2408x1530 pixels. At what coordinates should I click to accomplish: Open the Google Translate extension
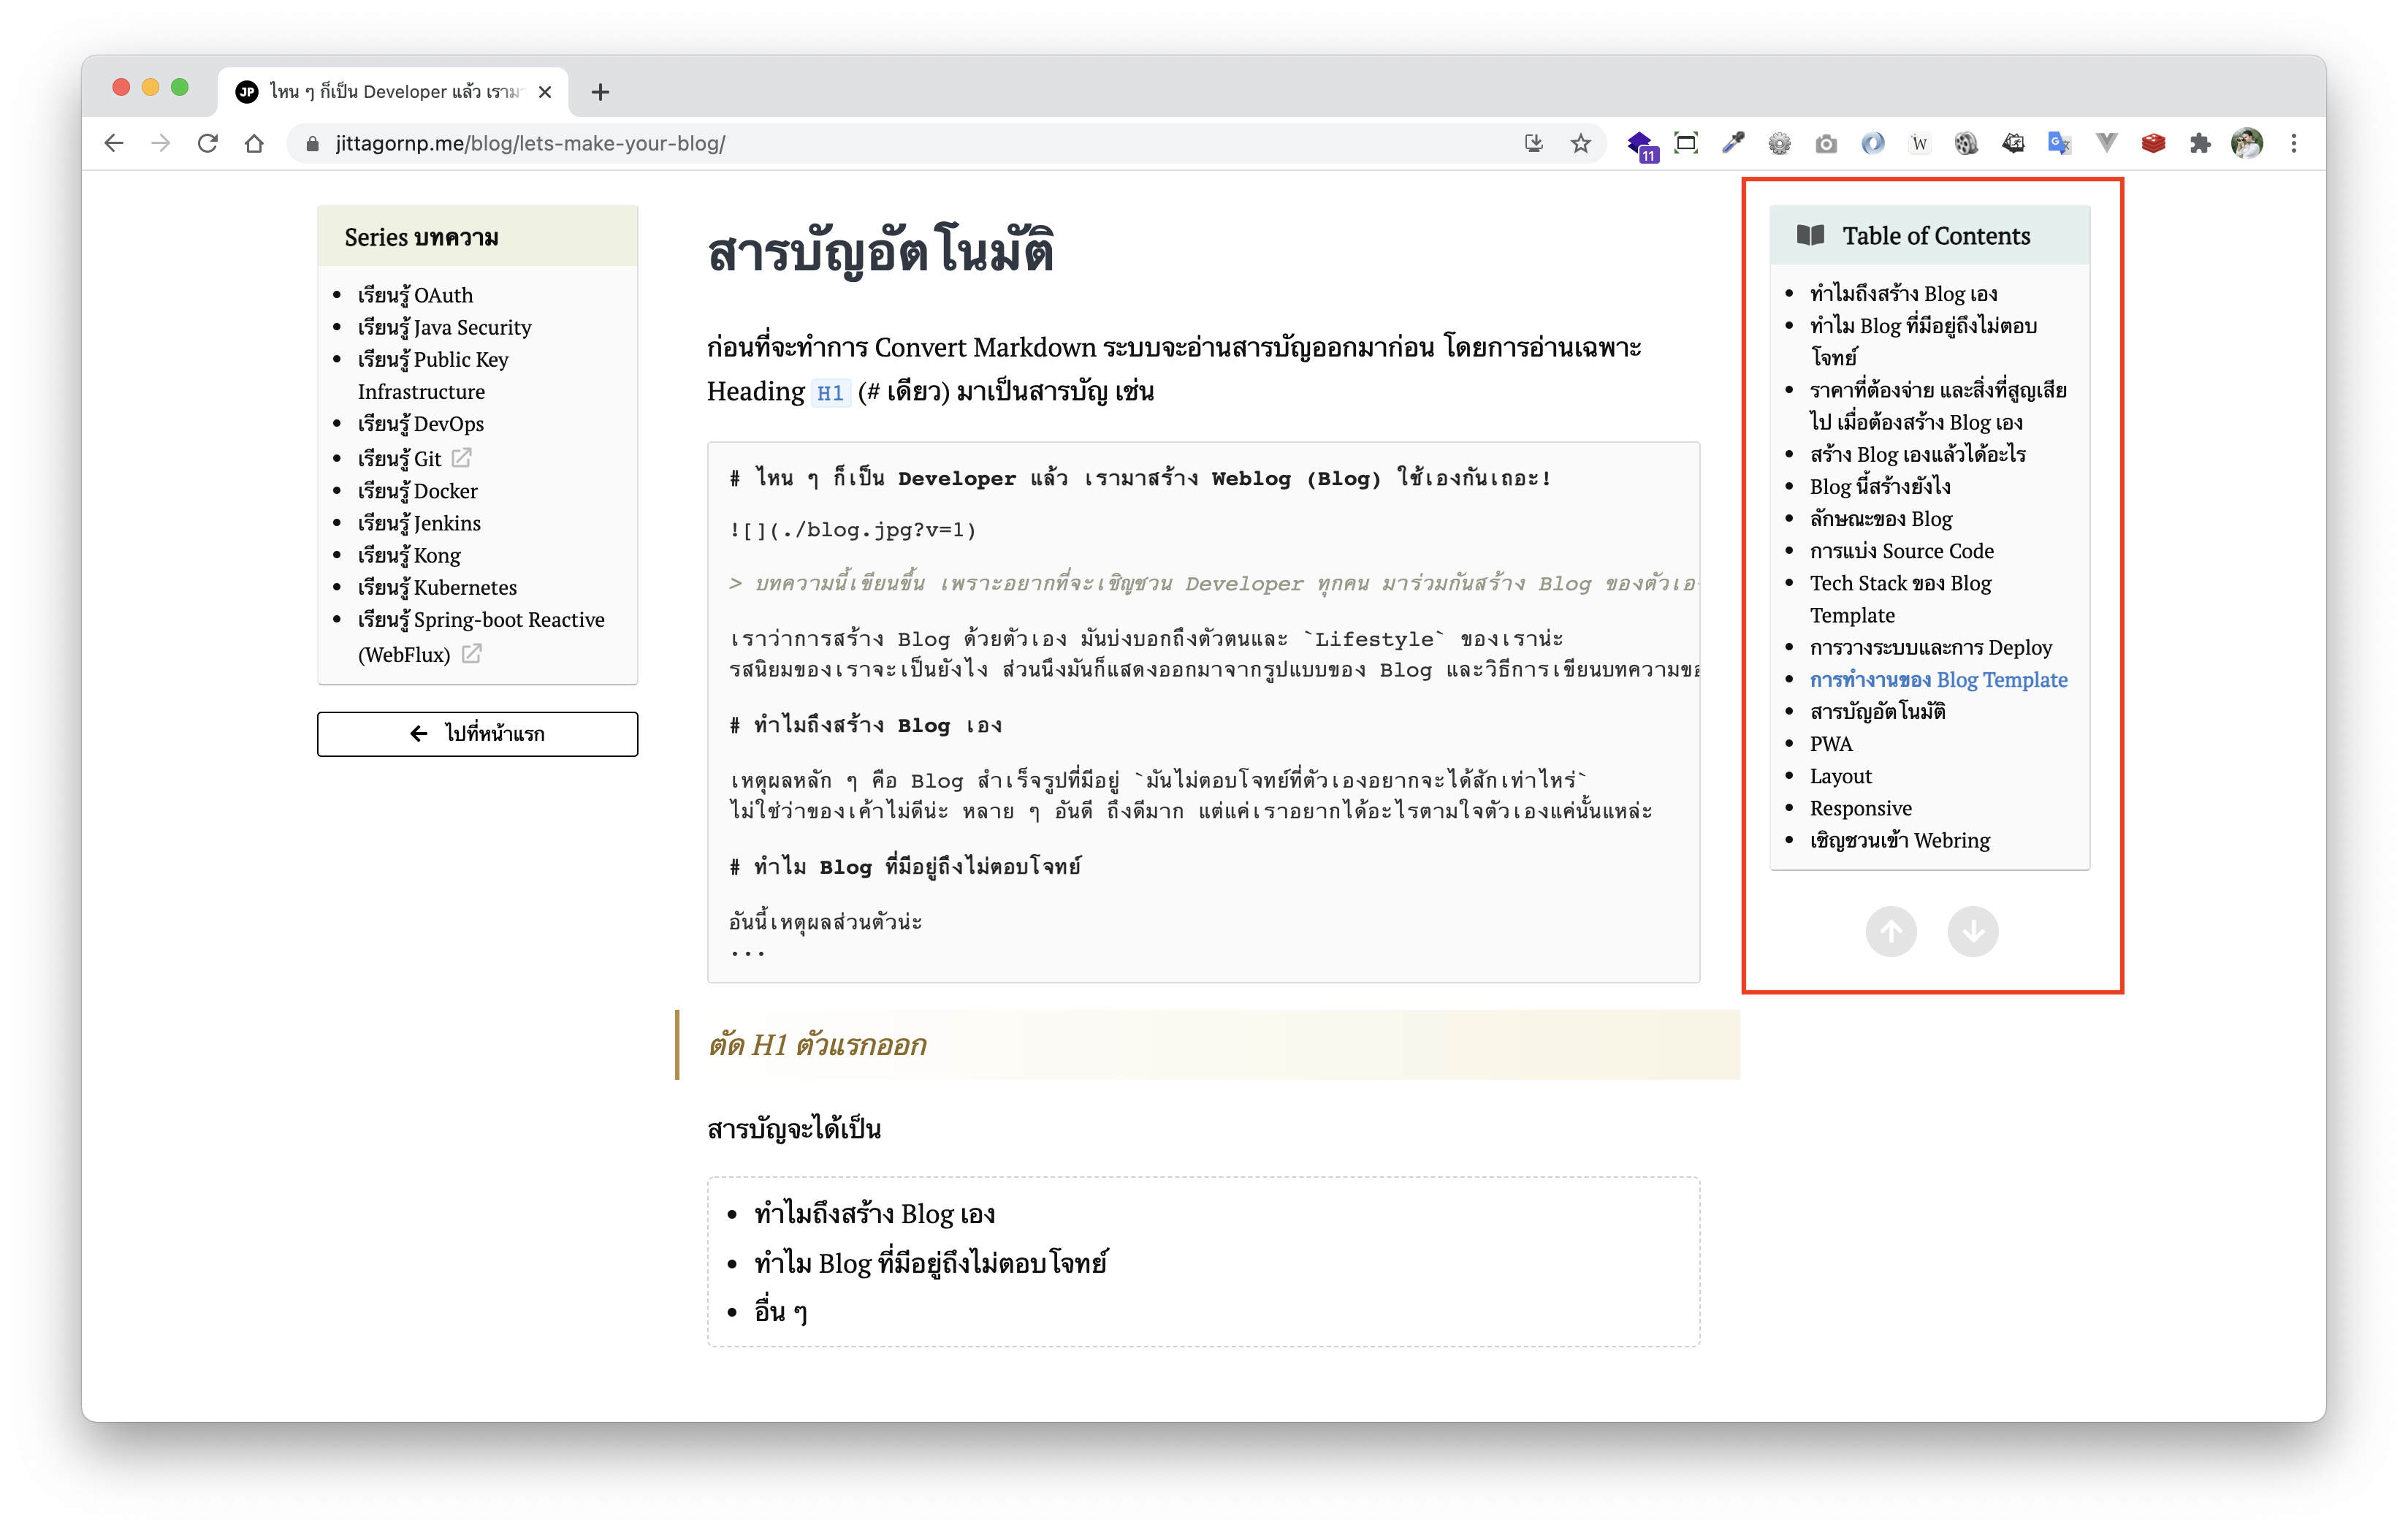(2059, 144)
